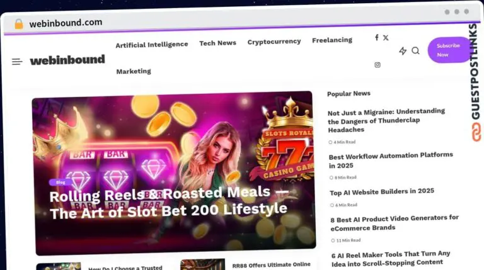Select the Tech News menu item
This screenshot has width=484, height=270.
click(217, 43)
